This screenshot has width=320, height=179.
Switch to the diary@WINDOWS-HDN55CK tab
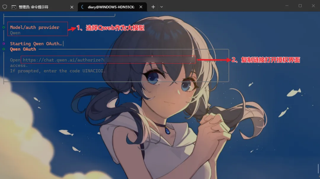tap(112, 7)
